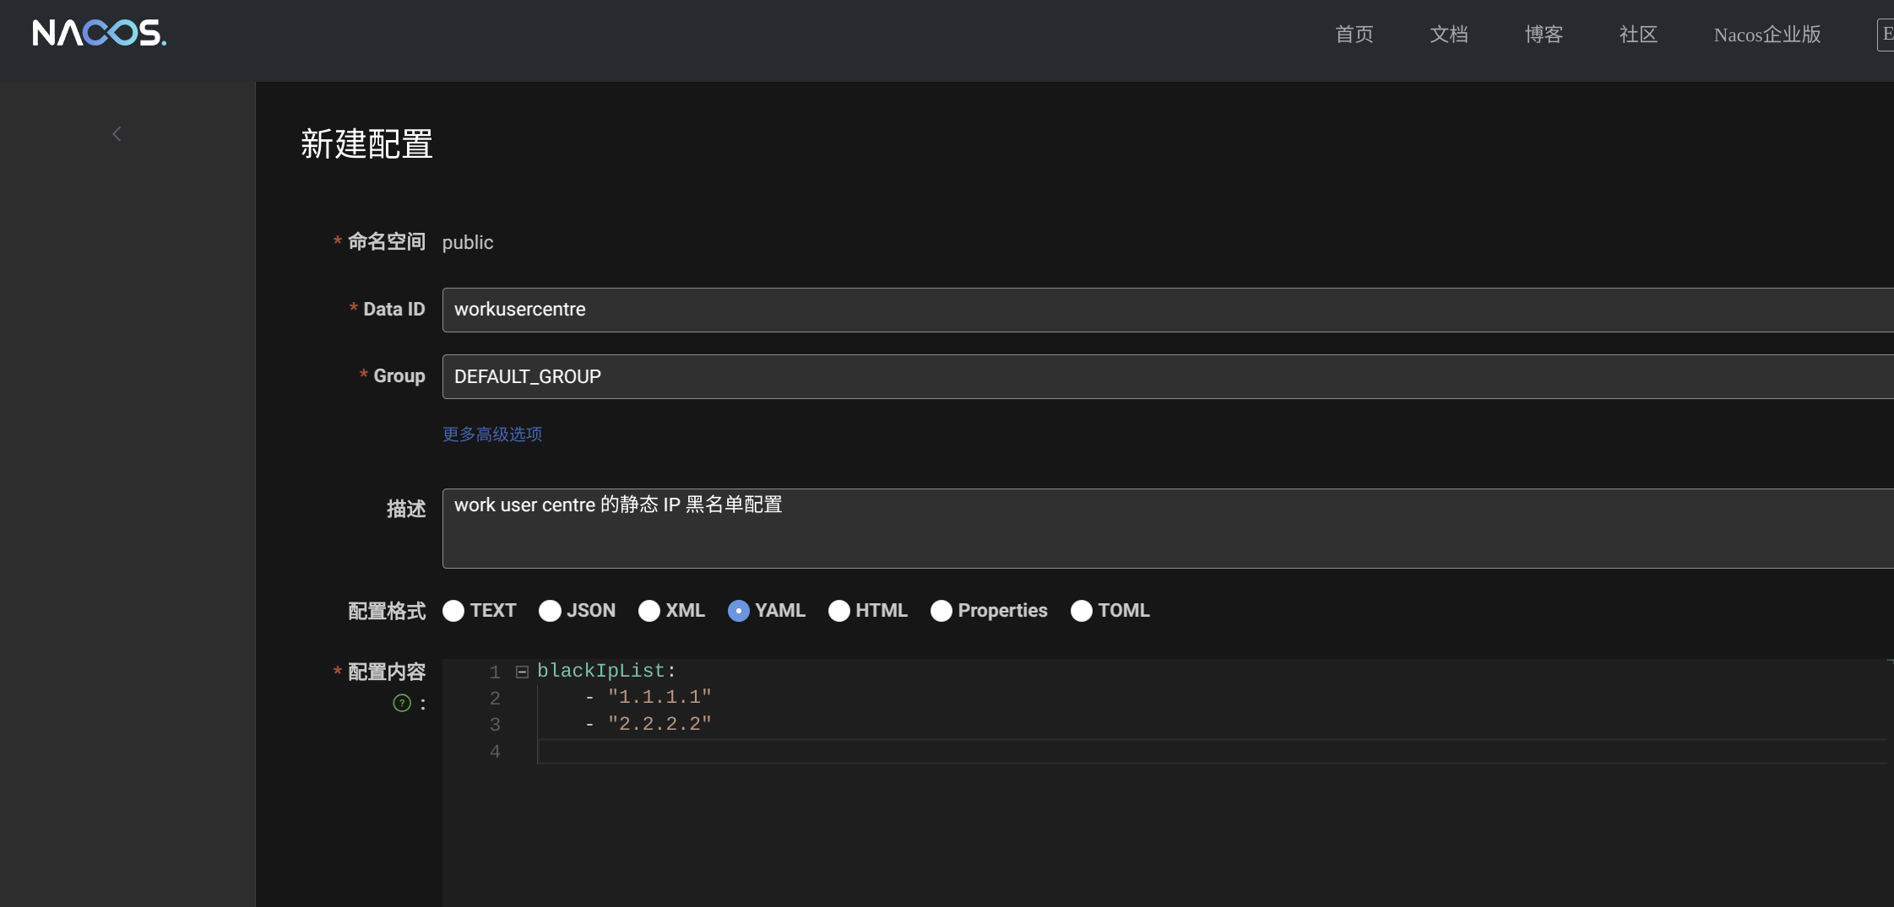Select the JSON format option

[550, 611]
